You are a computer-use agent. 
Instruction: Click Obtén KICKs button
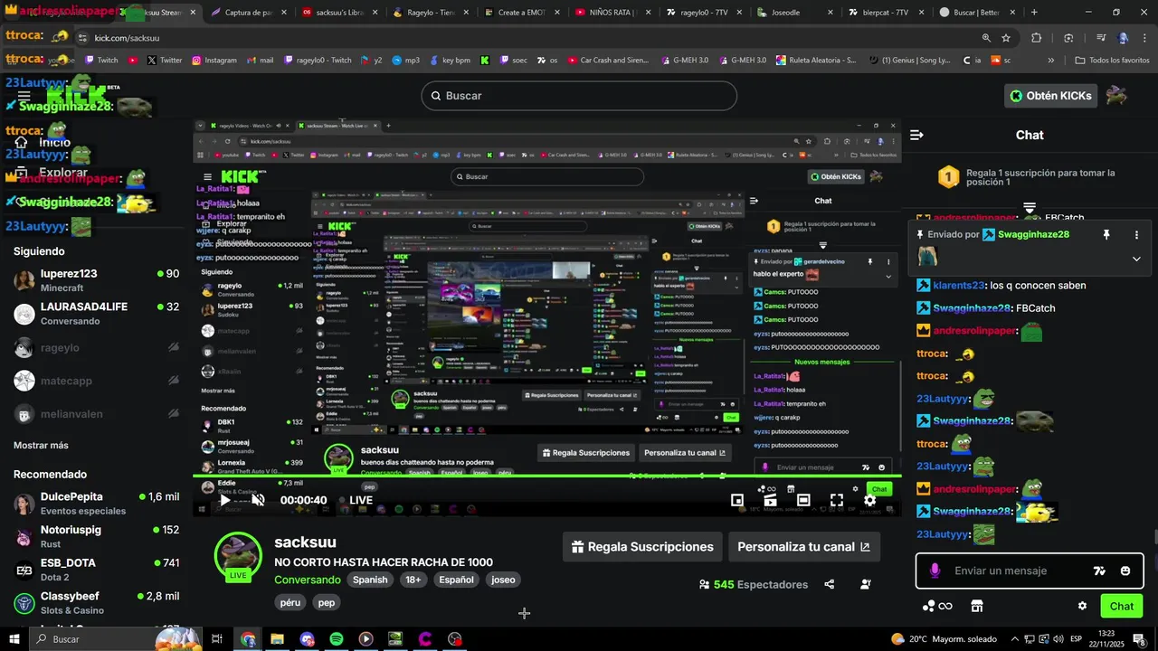click(1050, 96)
